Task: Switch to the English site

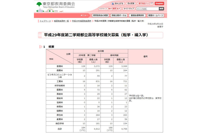Action: tap(159, 3)
